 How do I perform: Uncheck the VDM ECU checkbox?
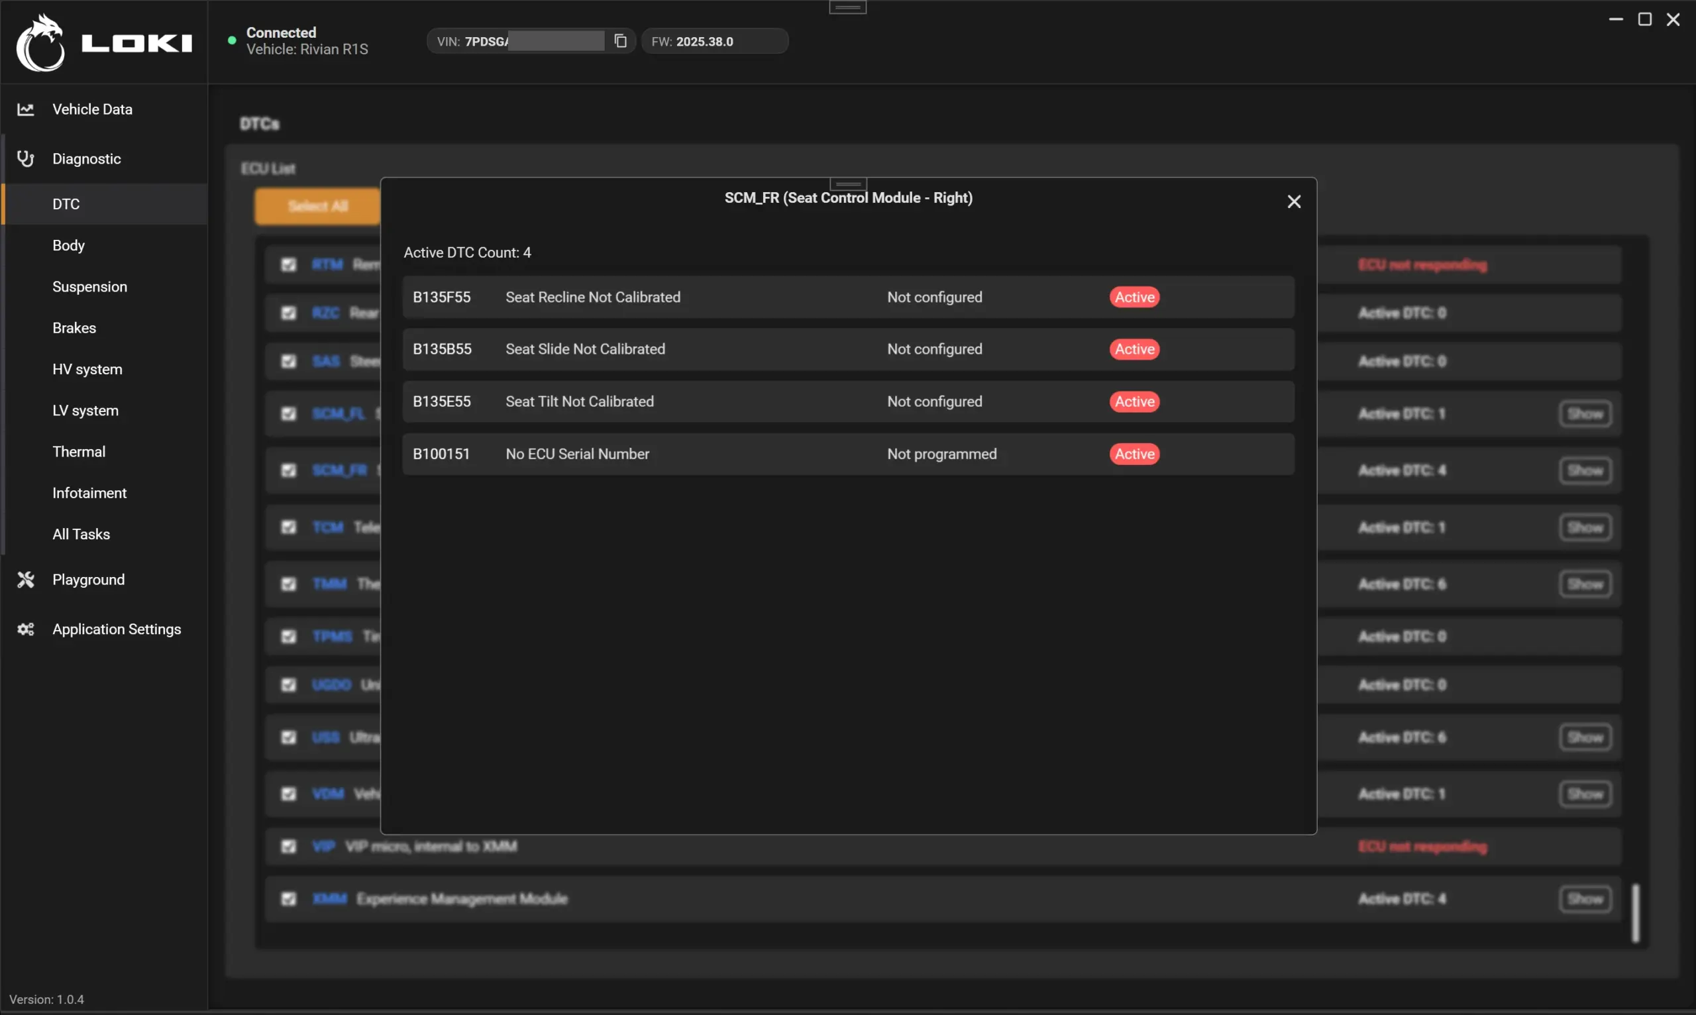[289, 794]
